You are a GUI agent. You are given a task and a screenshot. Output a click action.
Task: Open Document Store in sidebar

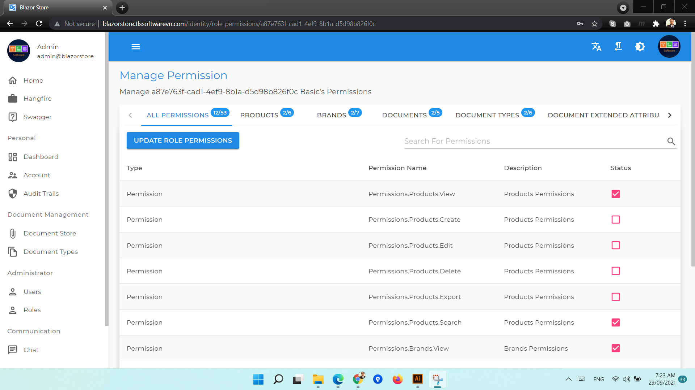(x=50, y=233)
